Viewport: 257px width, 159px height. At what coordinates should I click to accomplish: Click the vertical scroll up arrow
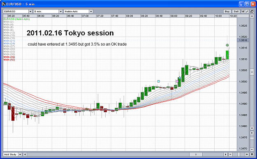pyautogui.click(x=252, y=16)
